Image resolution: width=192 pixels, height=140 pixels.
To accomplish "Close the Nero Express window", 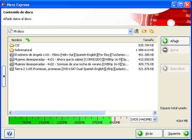I will [x=187, y=5].
